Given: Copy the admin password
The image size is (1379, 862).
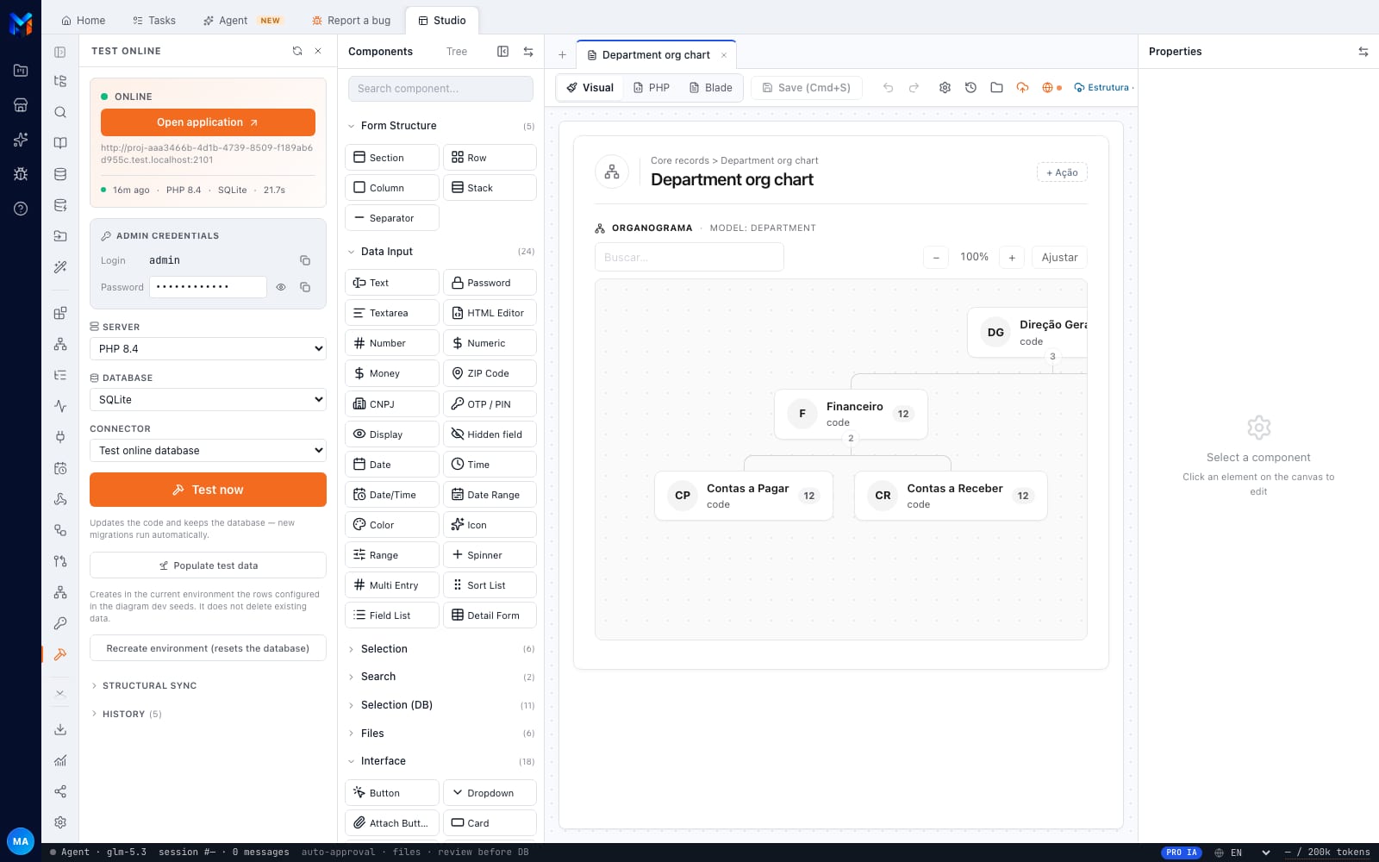Looking at the screenshot, I should pos(305,287).
